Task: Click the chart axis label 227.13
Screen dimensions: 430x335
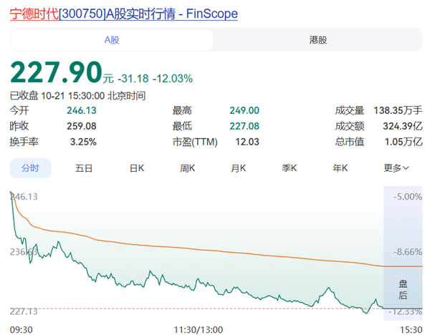Action: coord(24,311)
